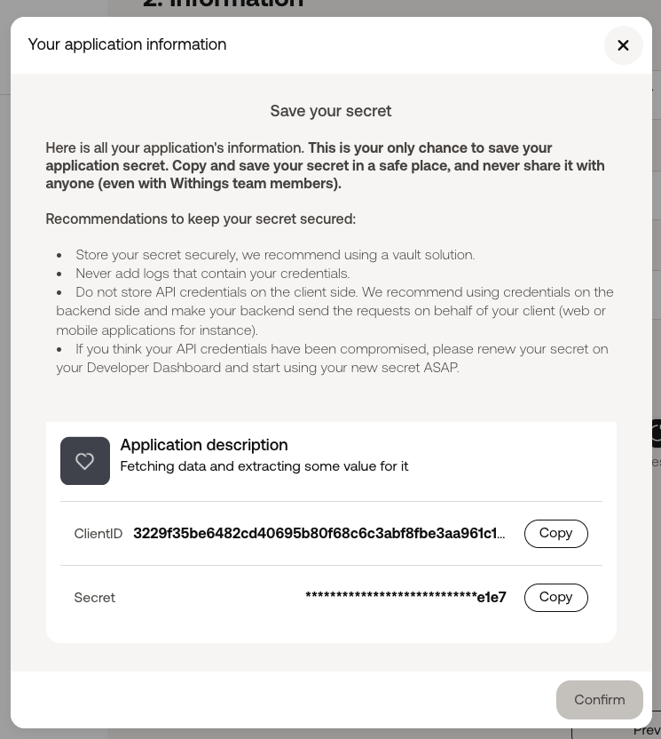Copy the application Secret
The image size is (661, 739).
pos(556,597)
